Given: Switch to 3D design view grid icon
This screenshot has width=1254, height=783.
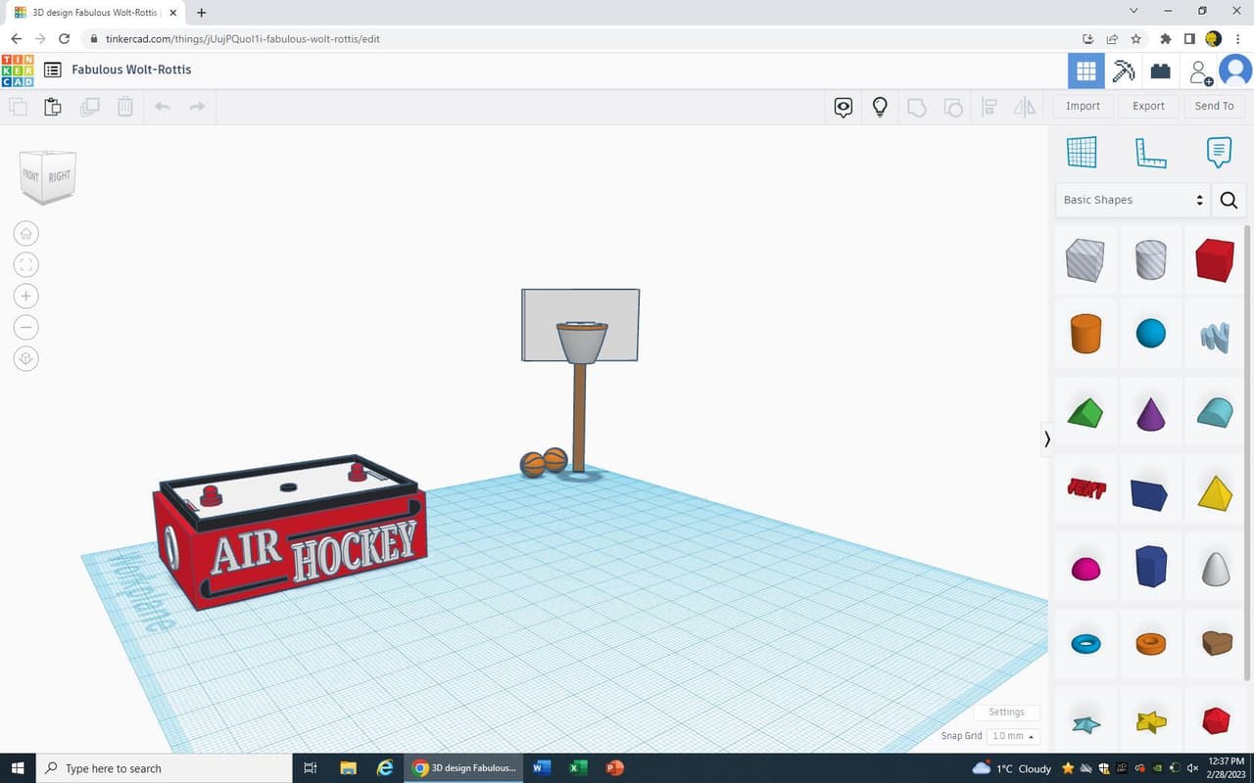Looking at the screenshot, I should 1085,70.
